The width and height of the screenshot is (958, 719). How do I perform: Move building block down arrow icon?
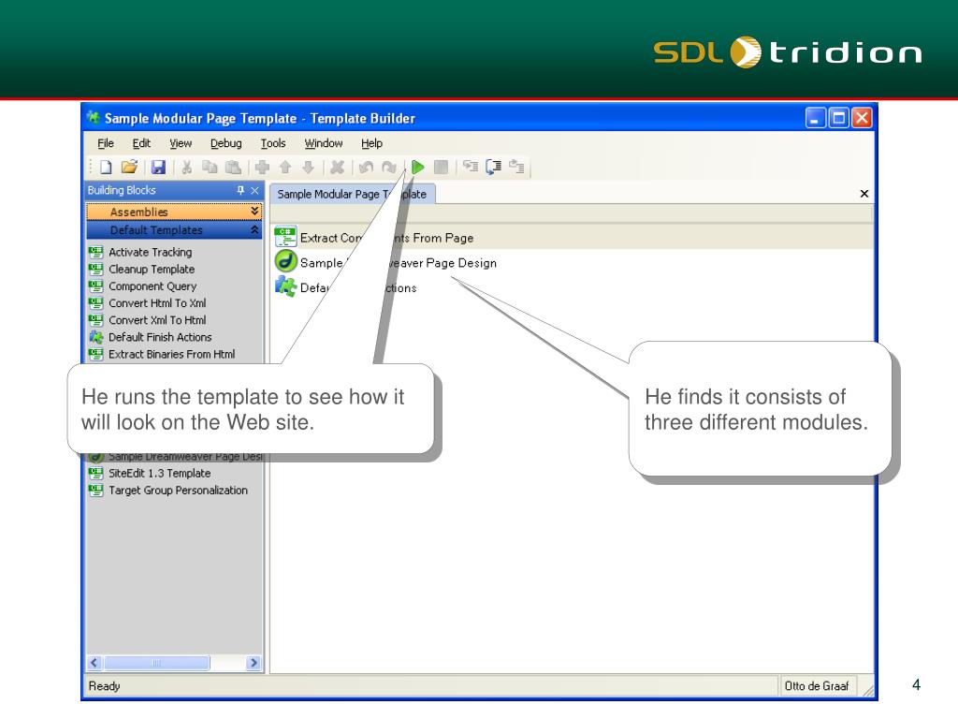(309, 167)
